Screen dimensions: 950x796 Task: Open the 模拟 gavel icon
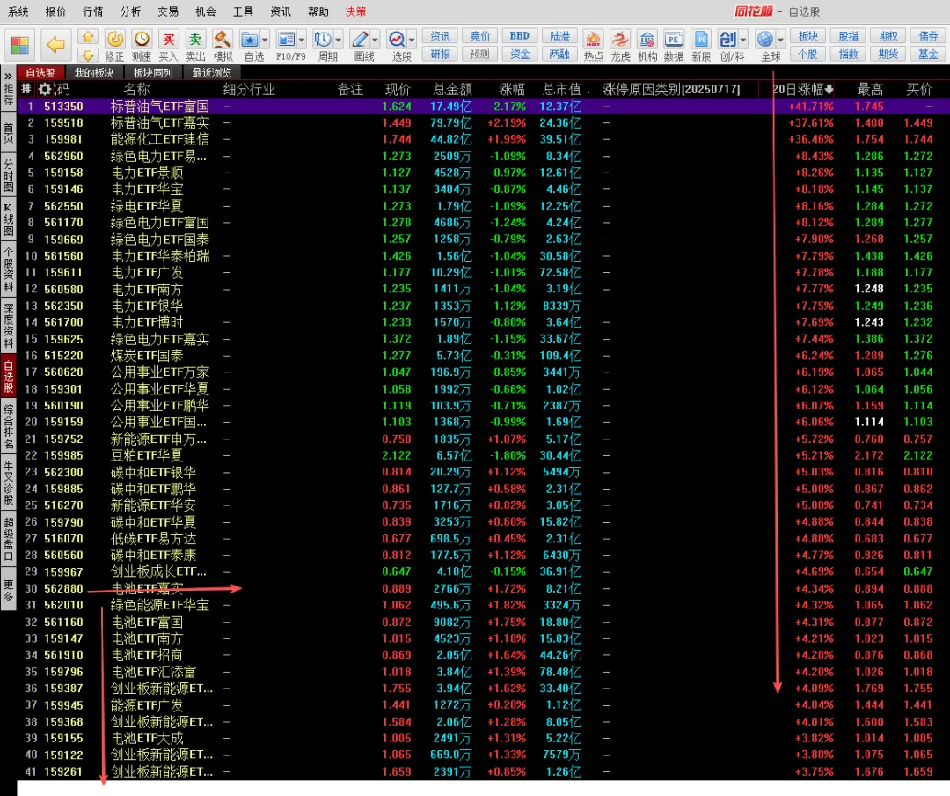[x=223, y=40]
